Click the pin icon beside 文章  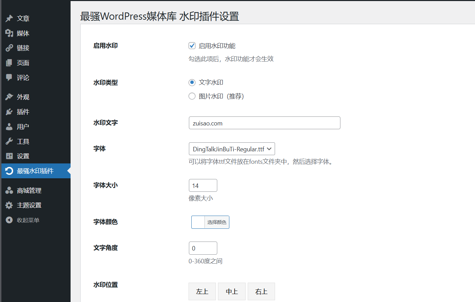pyautogui.click(x=9, y=18)
